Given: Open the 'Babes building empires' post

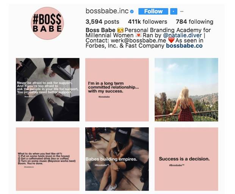Looking at the screenshot, I should pyautogui.click(x=117, y=159).
